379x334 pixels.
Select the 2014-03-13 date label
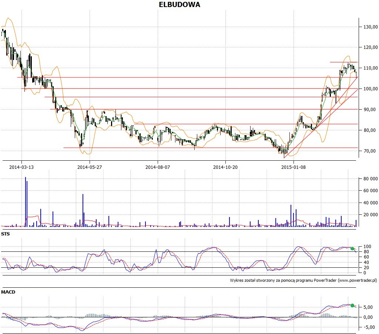(21, 167)
